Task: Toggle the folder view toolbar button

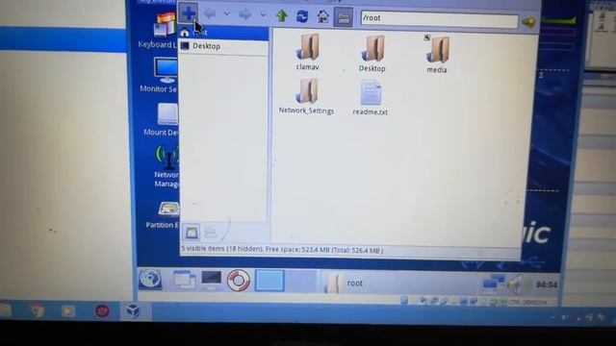Action: click(x=344, y=17)
